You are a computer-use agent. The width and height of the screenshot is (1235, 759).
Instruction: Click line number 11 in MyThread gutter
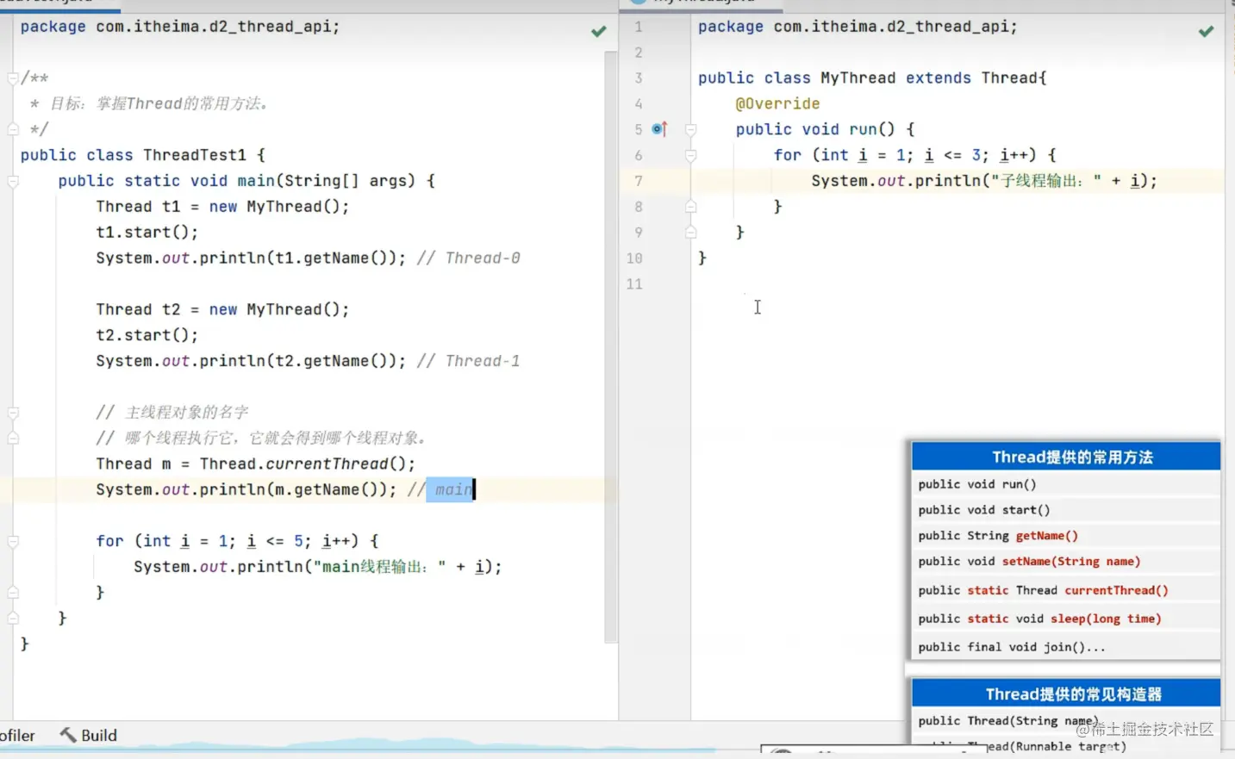(x=634, y=284)
